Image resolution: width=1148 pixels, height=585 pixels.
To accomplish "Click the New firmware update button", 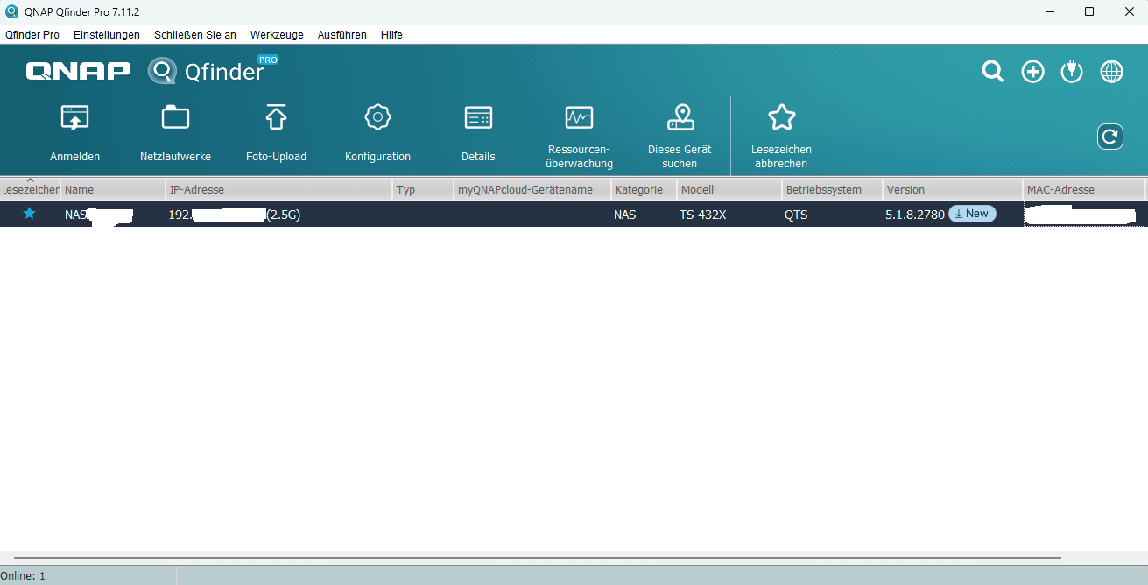I will 972,214.
